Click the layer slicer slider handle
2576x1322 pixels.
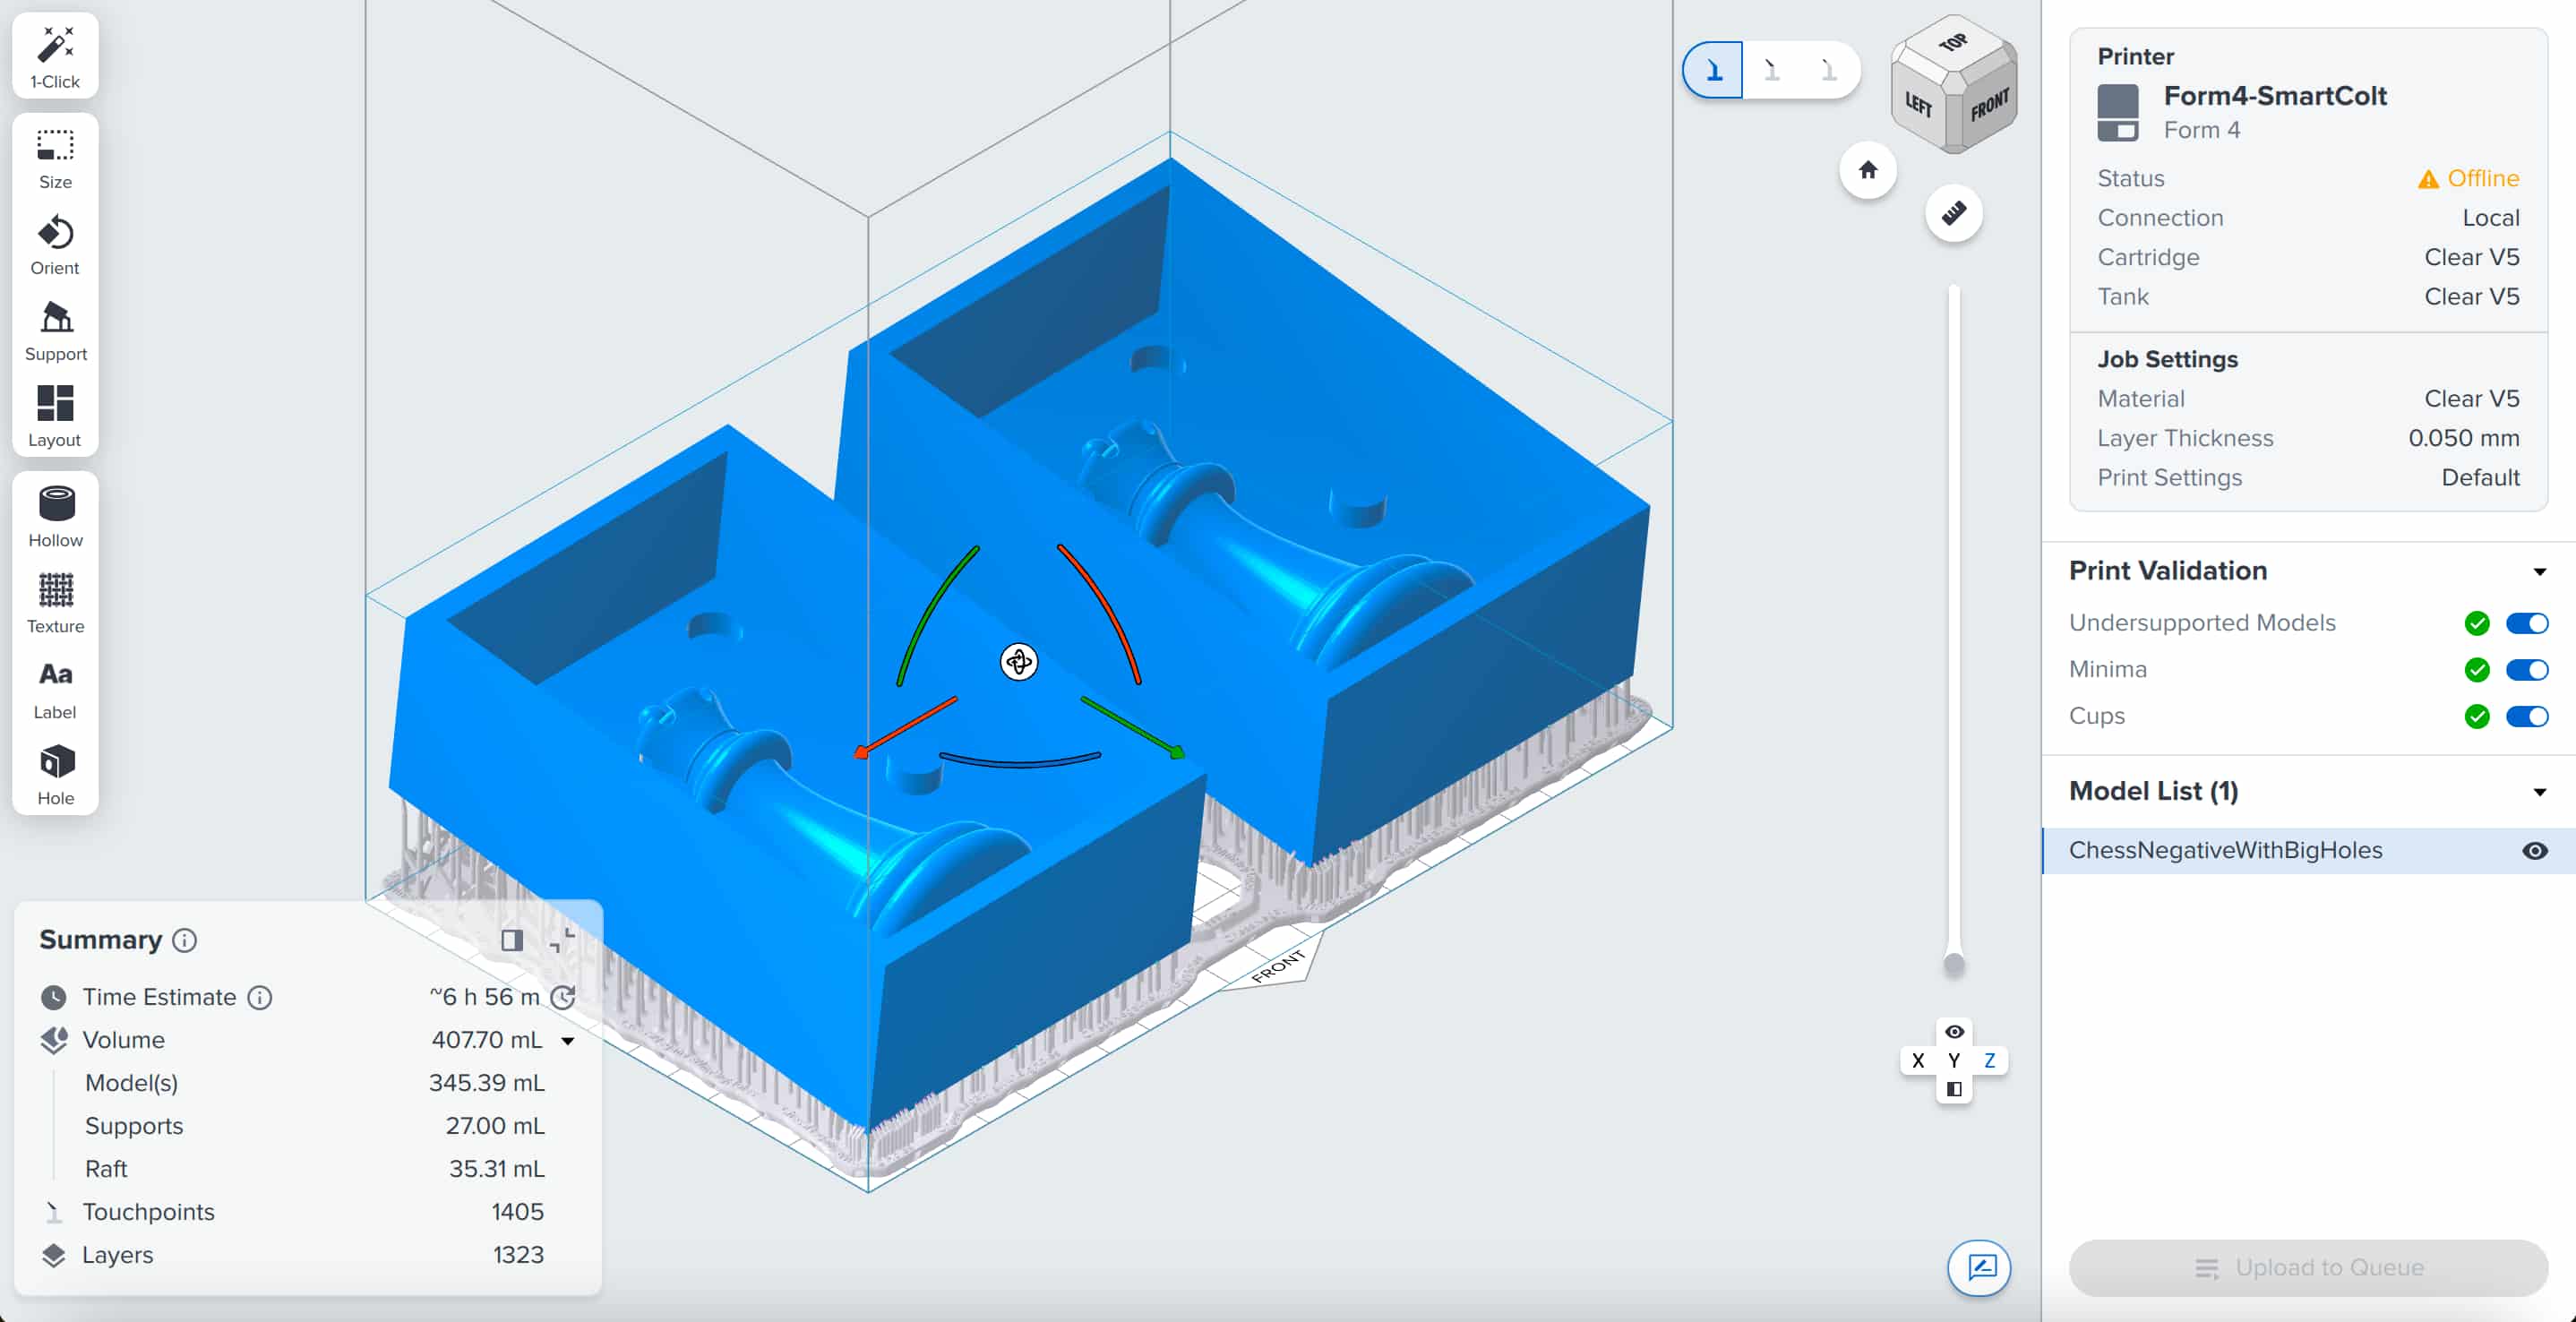[x=1953, y=964]
